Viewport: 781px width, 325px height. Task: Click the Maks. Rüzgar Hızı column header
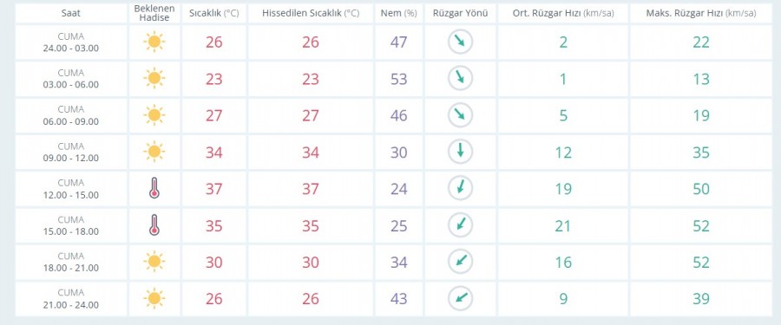pos(701,14)
